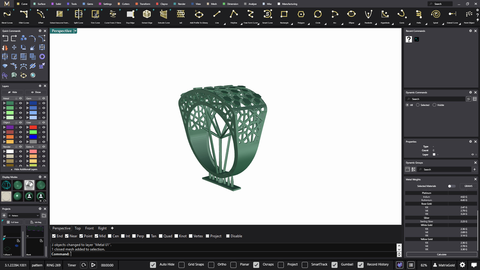The width and height of the screenshot is (480, 270).
Task: Open Layers panel settings gear
Action: pyautogui.click(x=40, y=86)
